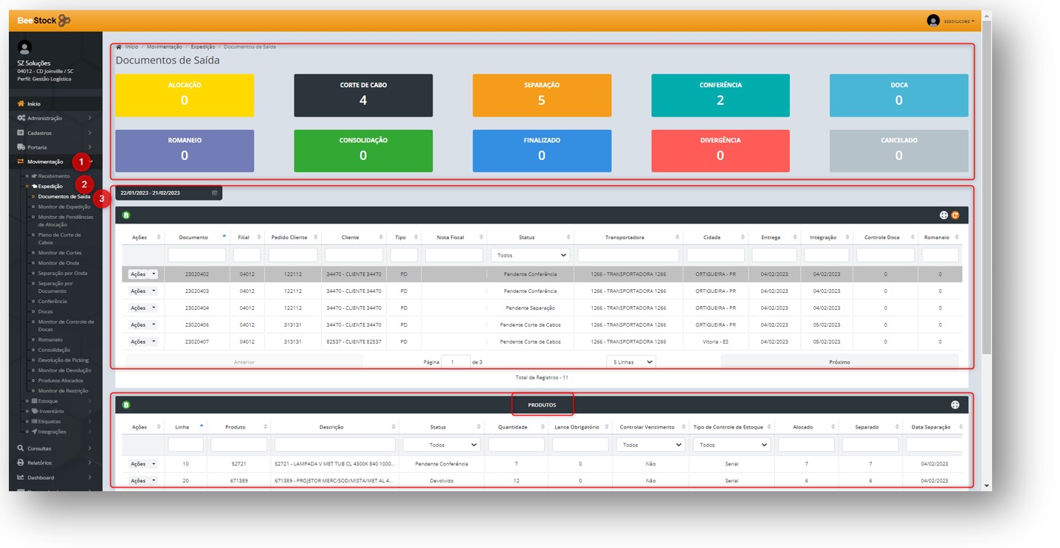Open the 5 Linhas page size dropdown

click(x=630, y=362)
